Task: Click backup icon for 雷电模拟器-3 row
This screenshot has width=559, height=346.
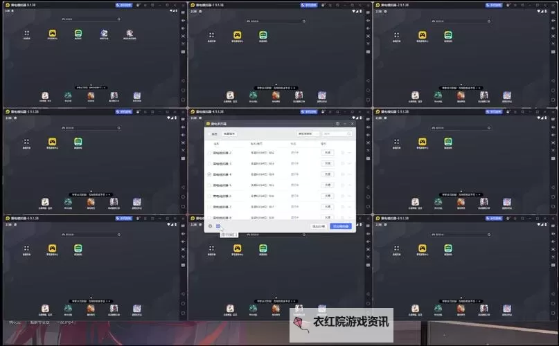Action: (343, 163)
